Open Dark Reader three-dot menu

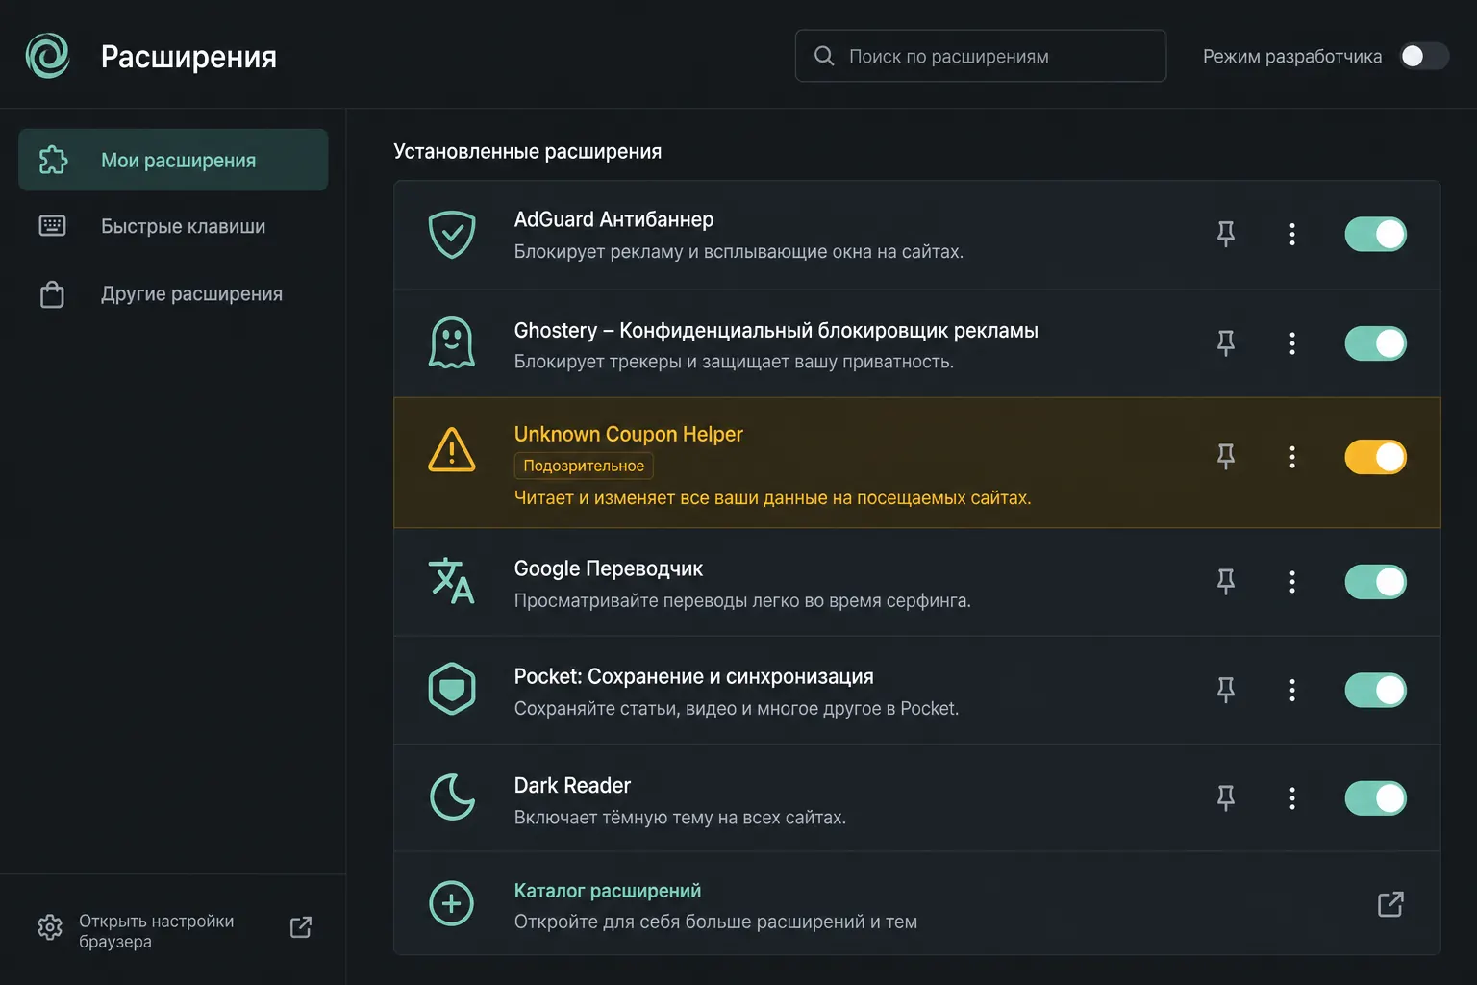(x=1292, y=798)
